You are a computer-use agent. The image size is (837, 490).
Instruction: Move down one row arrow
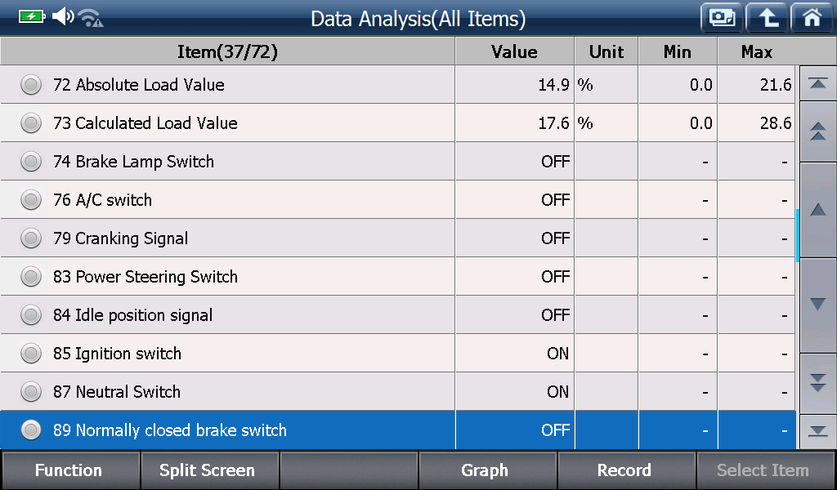817,305
